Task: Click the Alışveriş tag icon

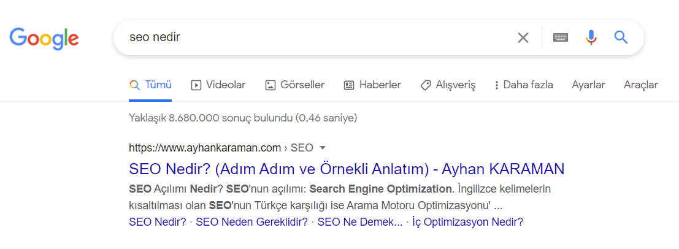Action: point(425,85)
